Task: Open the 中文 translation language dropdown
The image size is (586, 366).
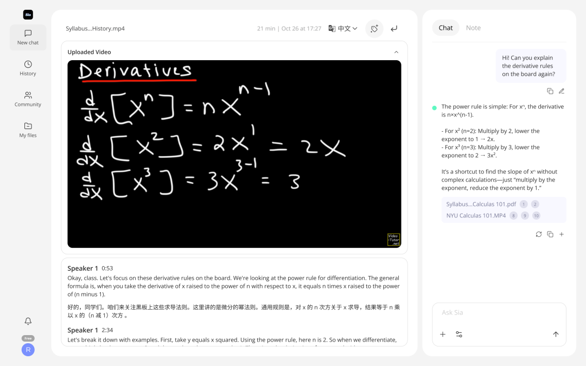Action: pyautogui.click(x=343, y=28)
